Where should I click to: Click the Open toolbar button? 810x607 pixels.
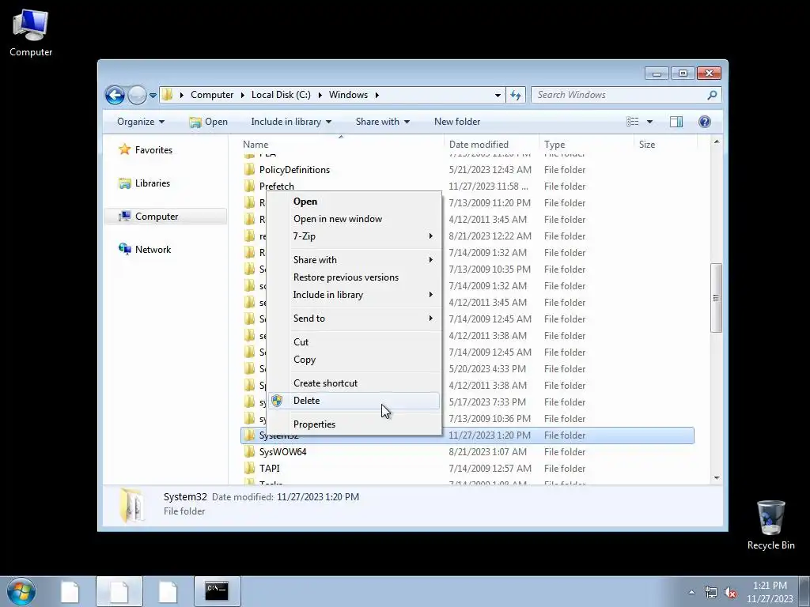(x=209, y=122)
